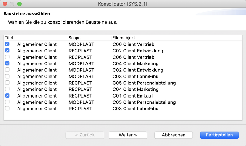Select 'C05 Client Personalabteilung' in the MODPLAST row
246x146 pixels.
[144, 102]
